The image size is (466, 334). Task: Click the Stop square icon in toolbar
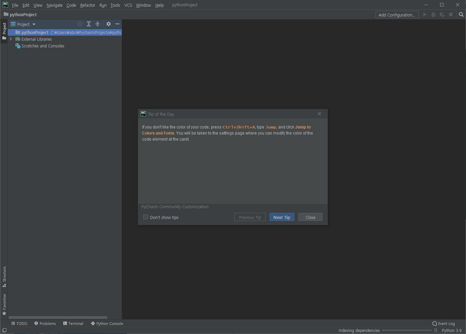pos(451,14)
